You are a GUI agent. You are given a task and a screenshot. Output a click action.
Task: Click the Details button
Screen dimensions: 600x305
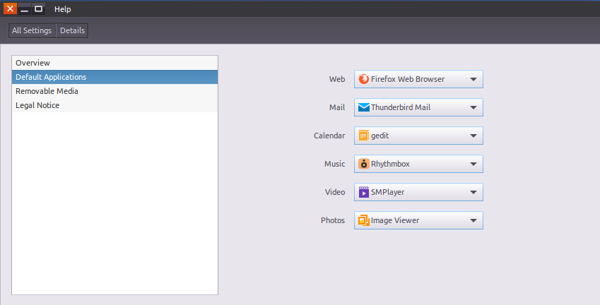72,30
